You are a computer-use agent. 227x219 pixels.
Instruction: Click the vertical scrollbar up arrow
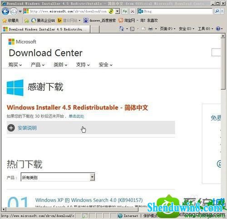tap(223, 36)
